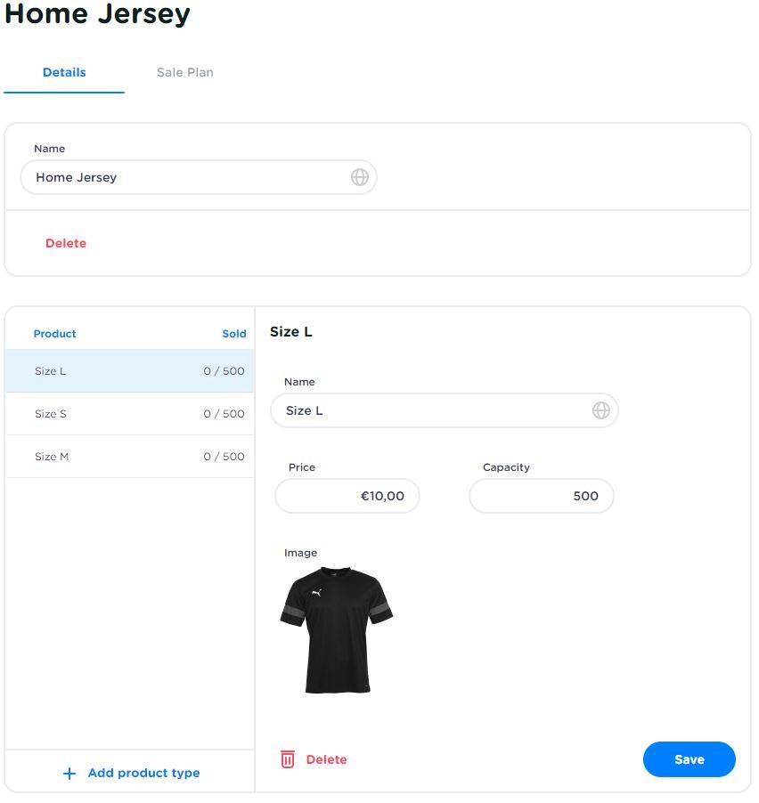The width and height of the screenshot is (759, 803).
Task: Choose Size M from product list
Action: [129, 457]
